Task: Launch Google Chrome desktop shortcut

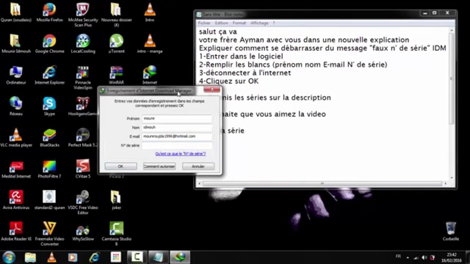Action: 50,43
